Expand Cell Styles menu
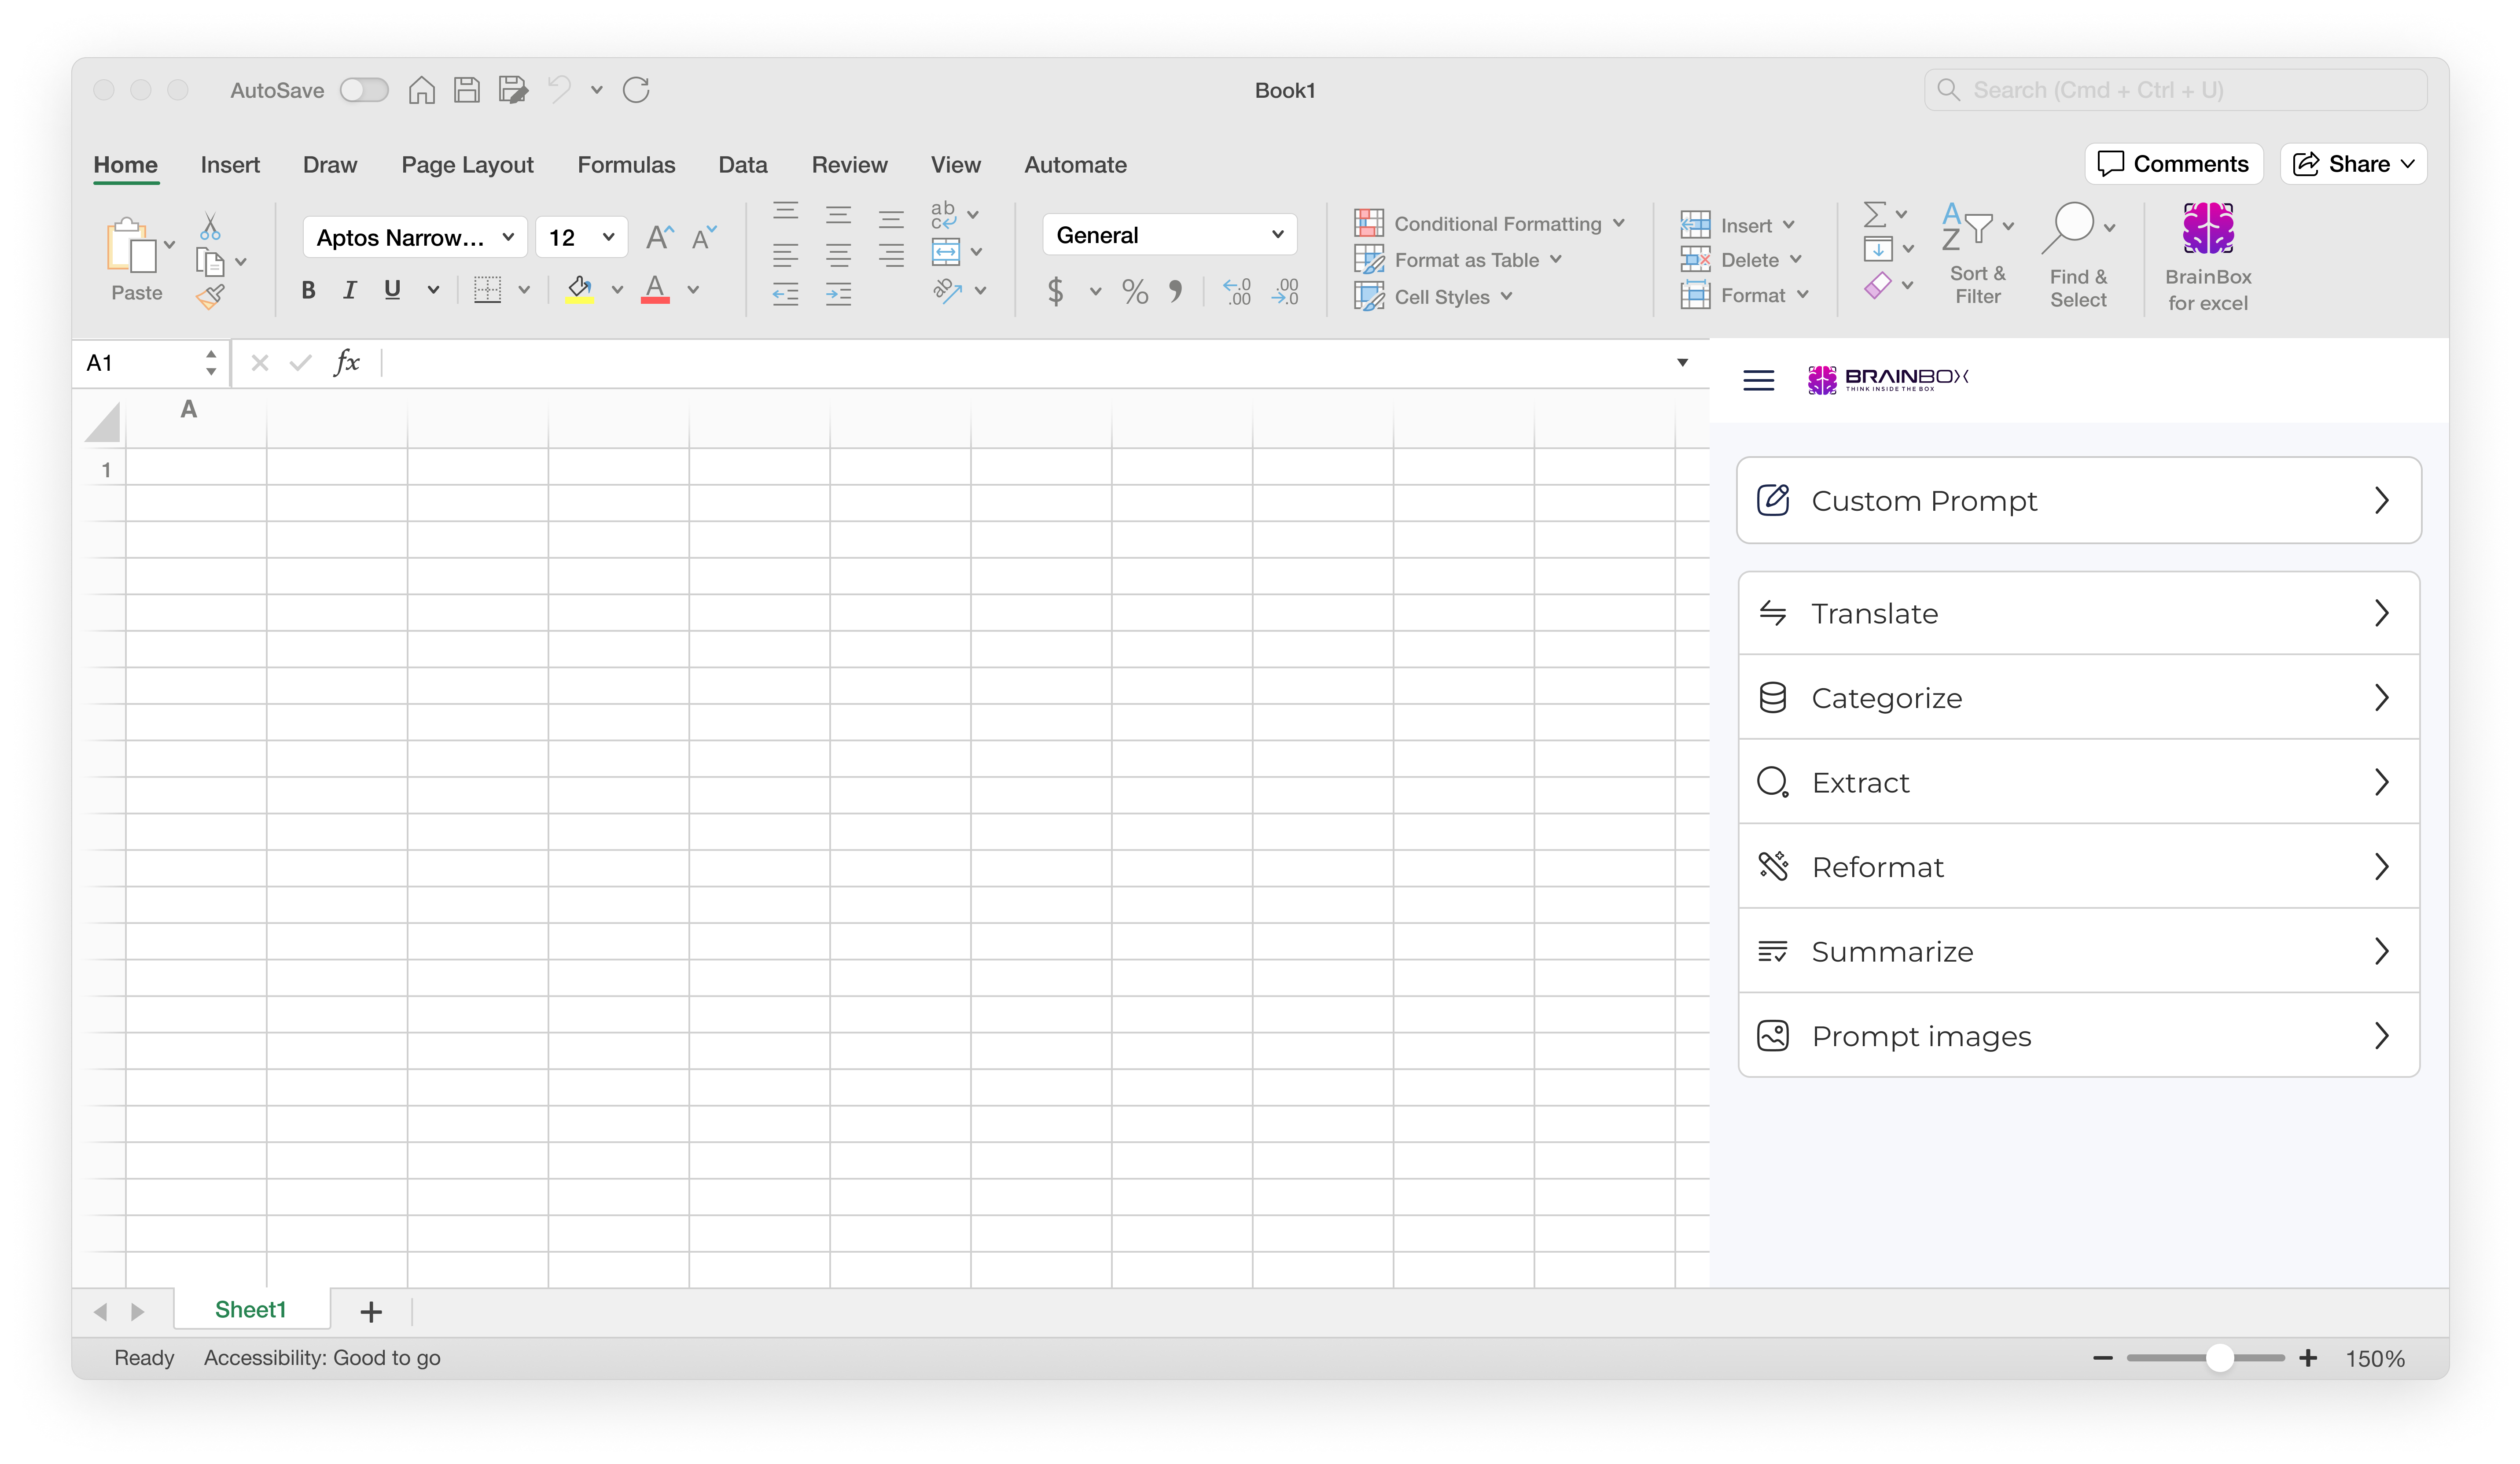Viewport: 2520px width, 1464px height. 1433,297
